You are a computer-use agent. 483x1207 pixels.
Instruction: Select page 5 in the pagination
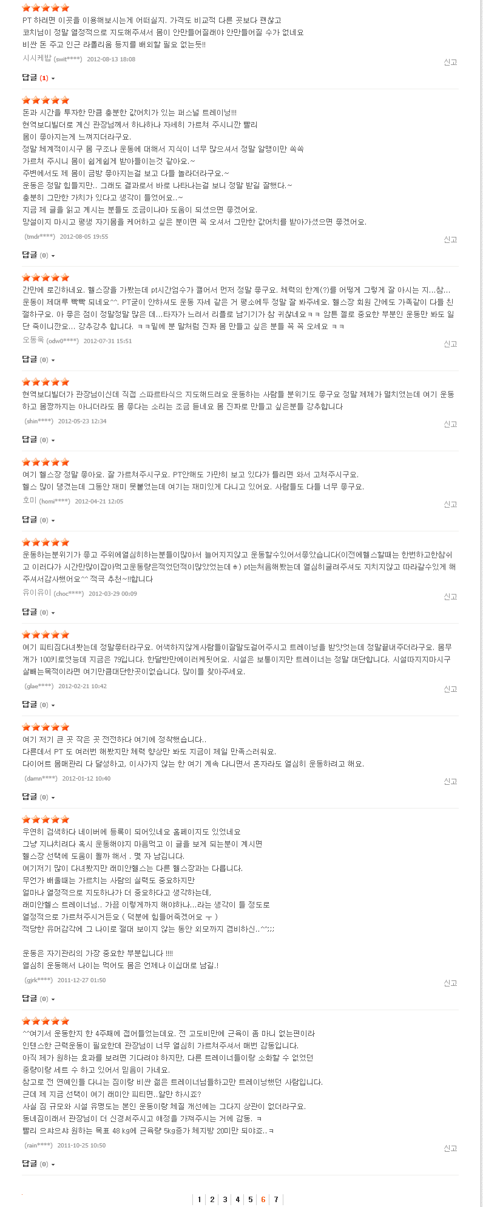tap(251, 1199)
